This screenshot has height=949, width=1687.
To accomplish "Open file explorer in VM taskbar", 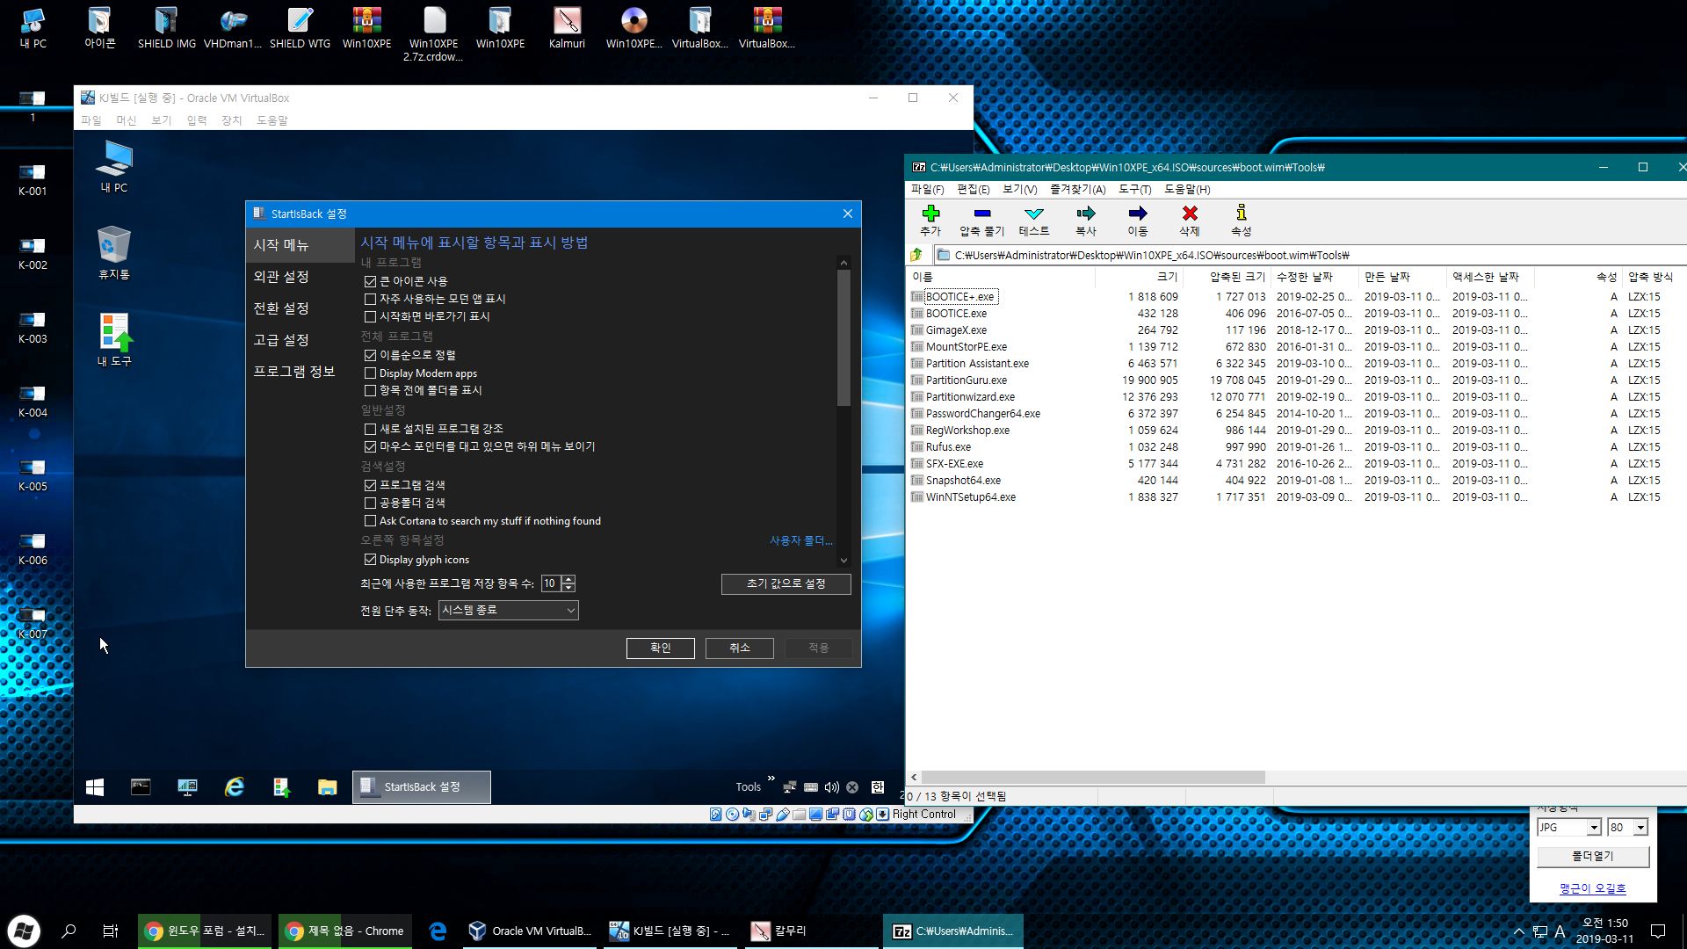I will [x=327, y=787].
